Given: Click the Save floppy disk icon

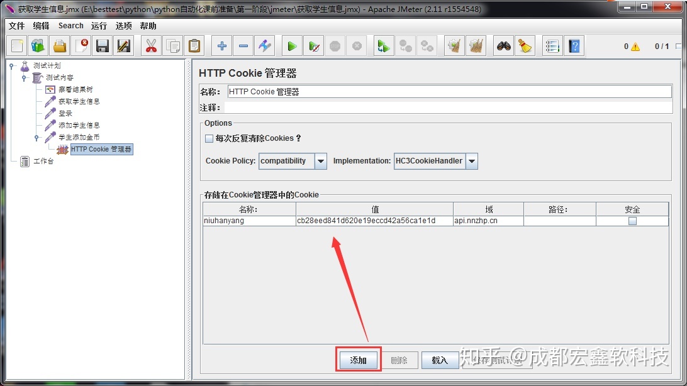Looking at the screenshot, I should [103, 46].
